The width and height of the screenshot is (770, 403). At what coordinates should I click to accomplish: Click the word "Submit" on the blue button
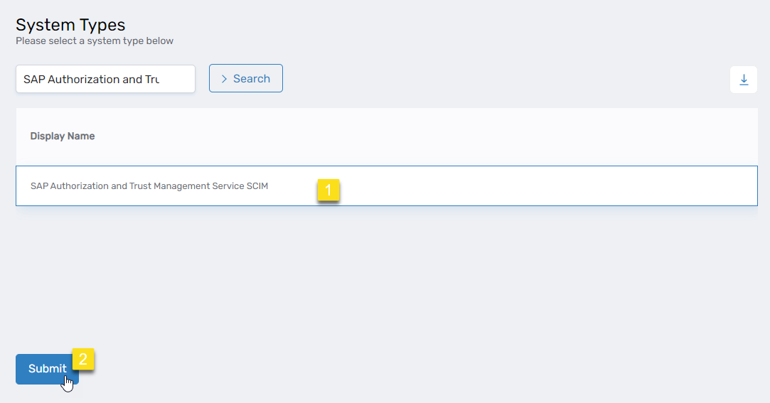click(47, 369)
